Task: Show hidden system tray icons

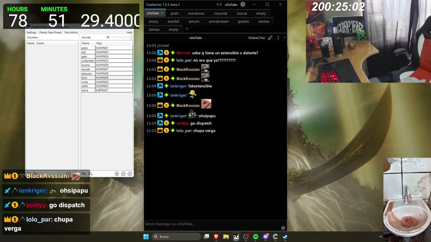Action: (x=381, y=237)
